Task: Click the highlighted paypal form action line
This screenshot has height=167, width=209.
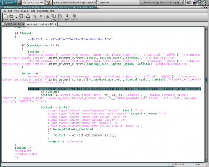Action: (x=115, y=89)
